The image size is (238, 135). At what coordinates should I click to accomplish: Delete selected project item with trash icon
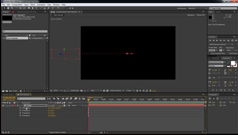click(21, 91)
